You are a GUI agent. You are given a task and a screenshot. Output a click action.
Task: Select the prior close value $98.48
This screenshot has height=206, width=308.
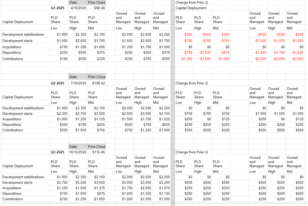pos(96,8)
